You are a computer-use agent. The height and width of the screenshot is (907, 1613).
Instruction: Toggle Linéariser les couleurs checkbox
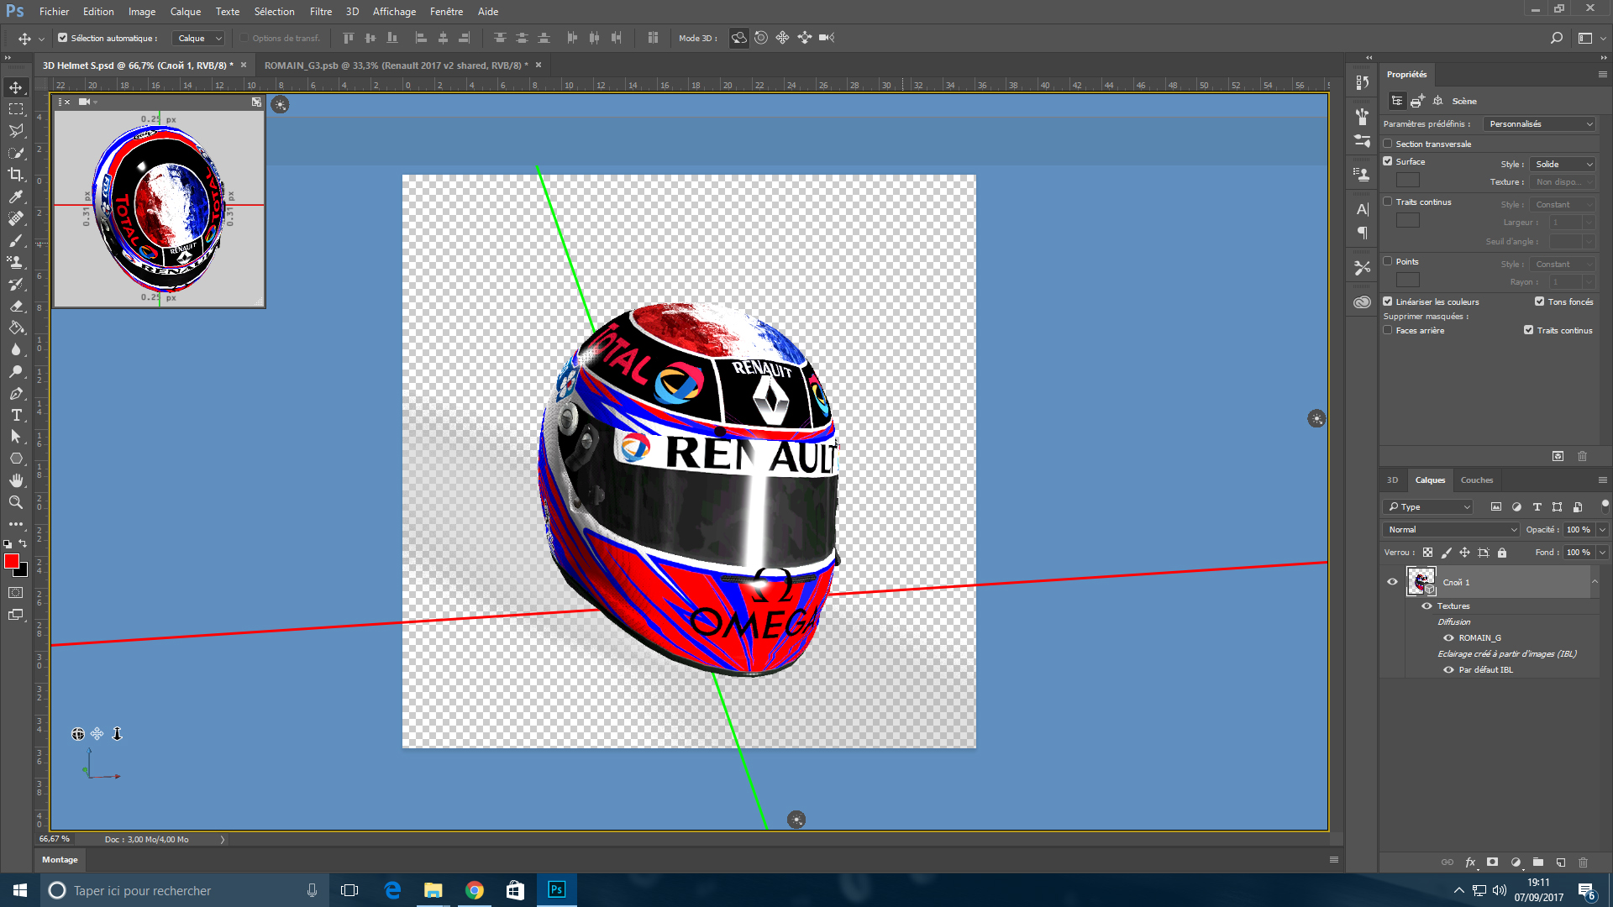[x=1388, y=301]
